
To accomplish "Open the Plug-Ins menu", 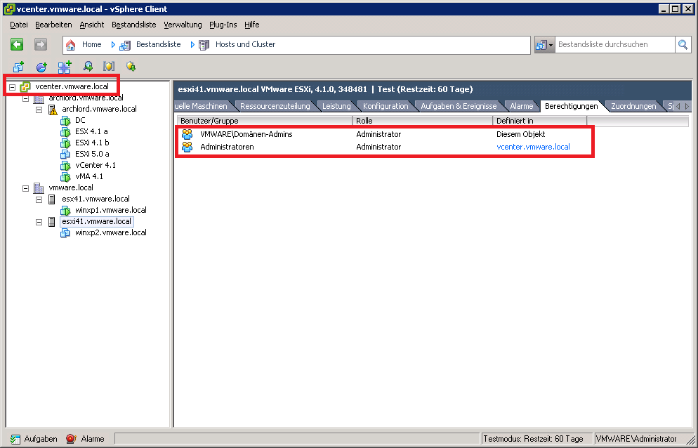I will 223,25.
